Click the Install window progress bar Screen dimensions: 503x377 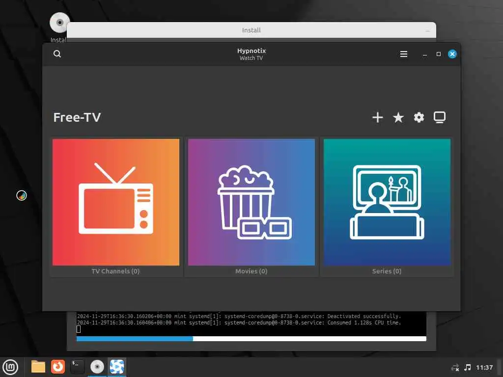[251, 339]
